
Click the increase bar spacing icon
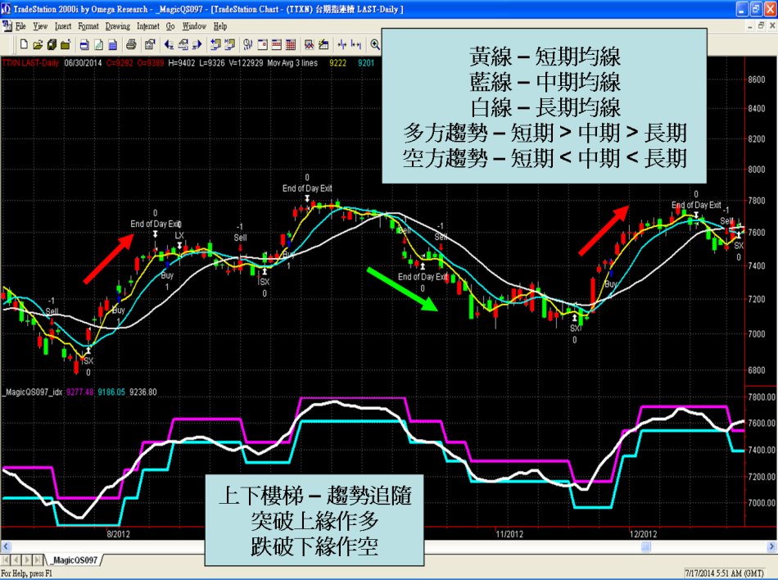(355, 44)
